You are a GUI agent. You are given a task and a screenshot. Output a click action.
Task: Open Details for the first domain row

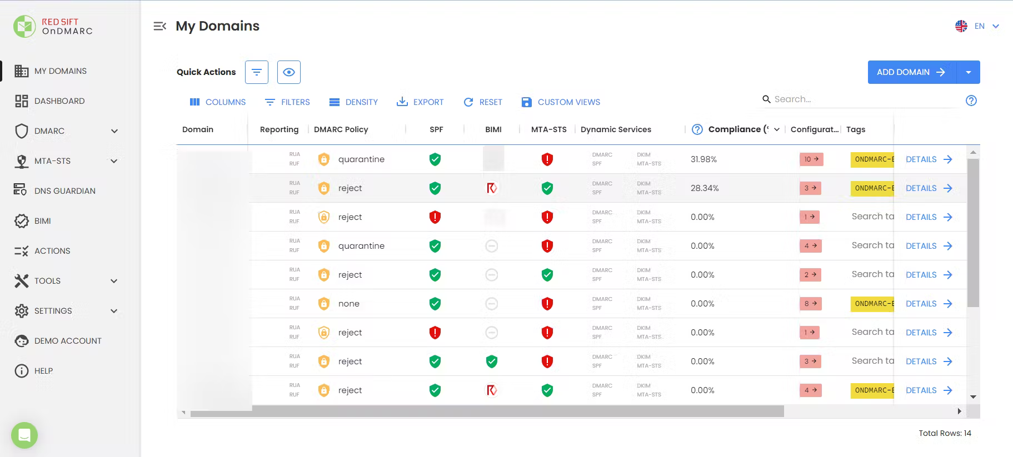coord(929,159)
